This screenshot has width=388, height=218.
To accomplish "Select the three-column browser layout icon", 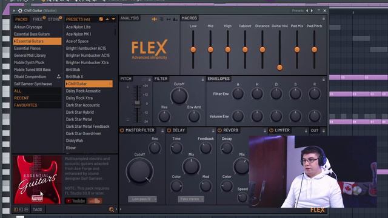I will tap(26, 210).
